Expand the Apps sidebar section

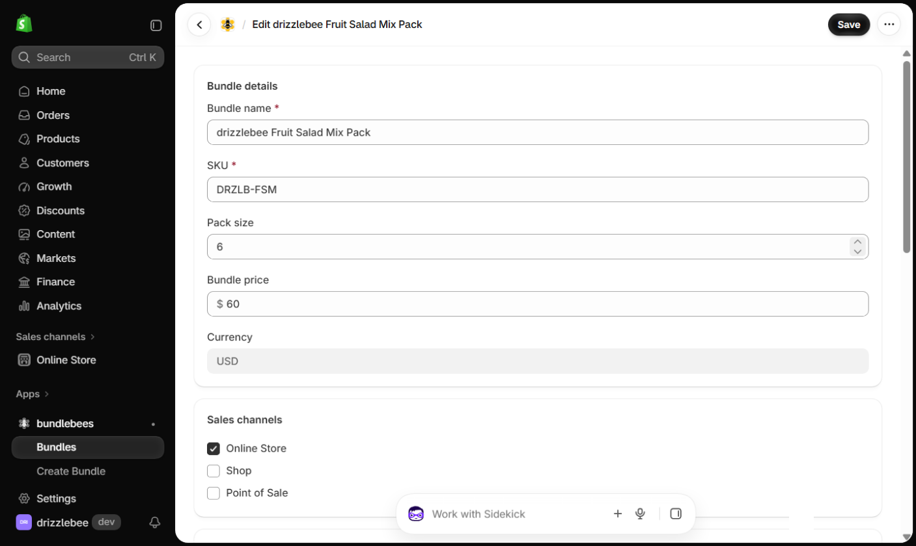[x=33, y=394]
